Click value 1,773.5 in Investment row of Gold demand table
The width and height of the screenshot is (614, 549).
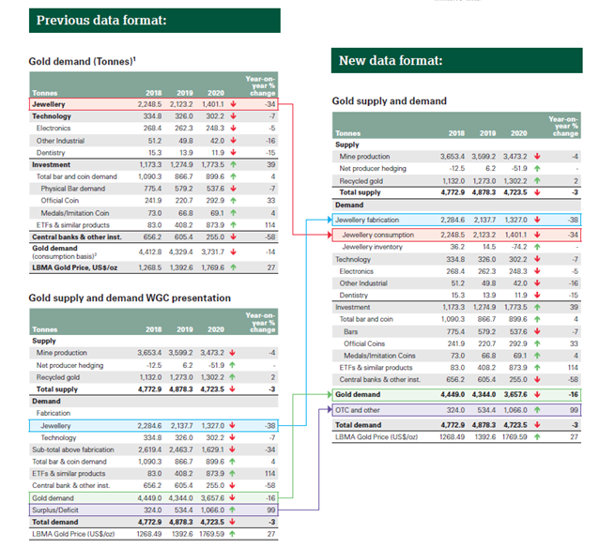[213, 164]
